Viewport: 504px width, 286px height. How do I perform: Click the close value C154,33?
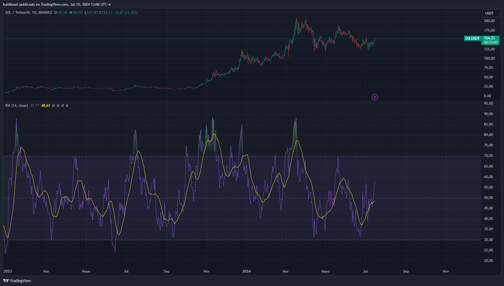(x=106, y=13)
